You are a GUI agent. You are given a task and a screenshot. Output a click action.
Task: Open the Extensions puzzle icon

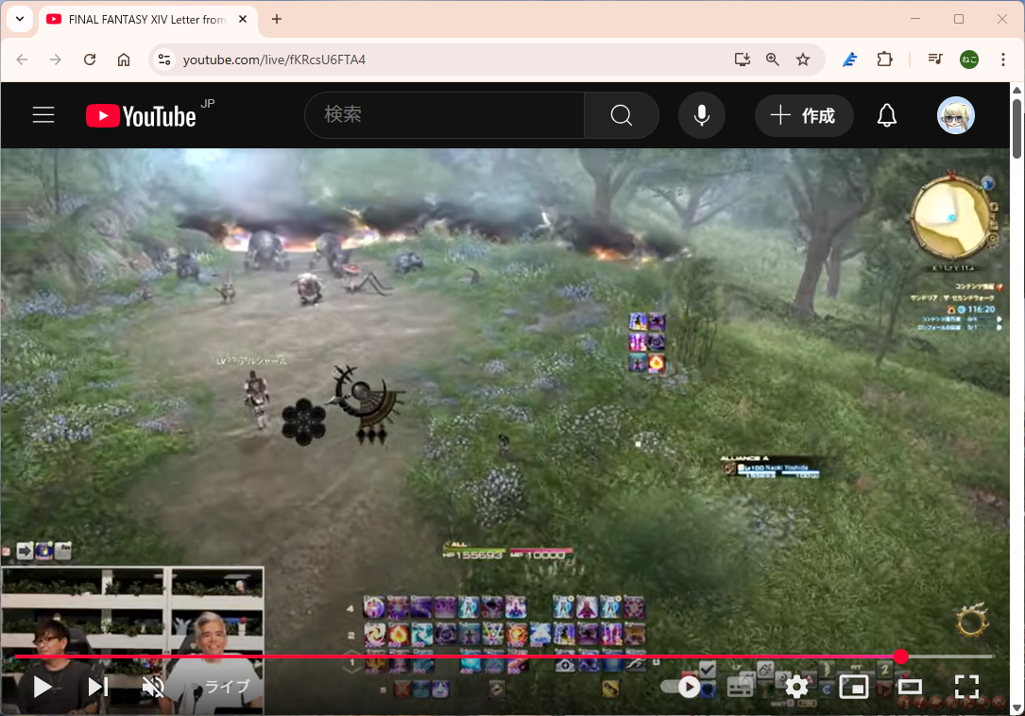[884, 60]
